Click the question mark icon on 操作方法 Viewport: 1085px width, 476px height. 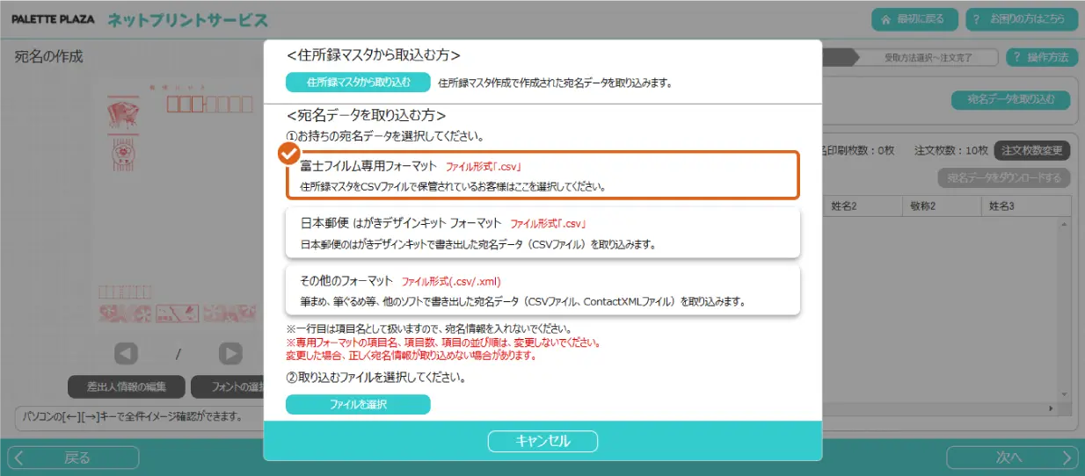click(1016, 57)
